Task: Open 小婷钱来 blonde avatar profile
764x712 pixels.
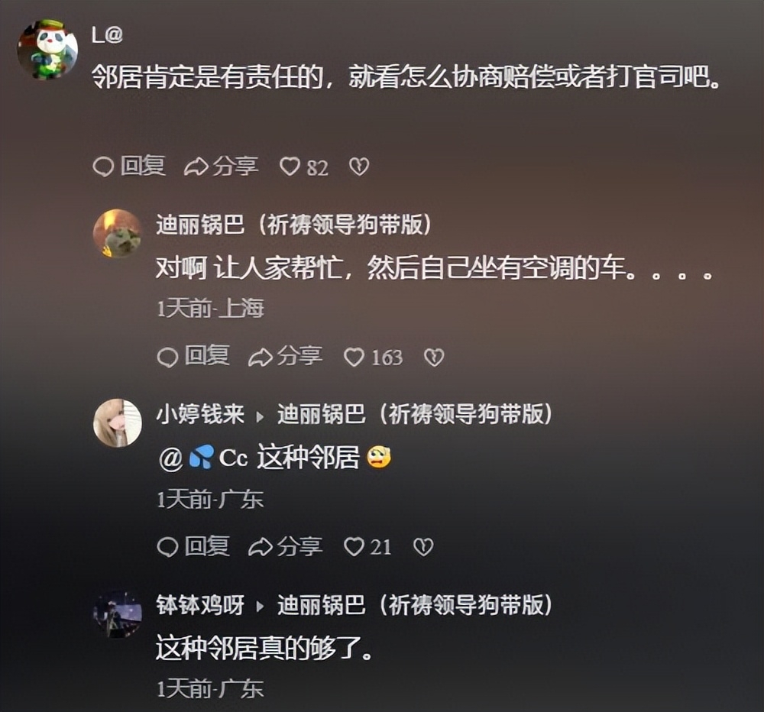Action: coord(118,422)
